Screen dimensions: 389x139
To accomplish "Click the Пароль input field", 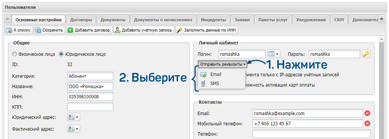I will pyautogui.click(x=334, y=54).
